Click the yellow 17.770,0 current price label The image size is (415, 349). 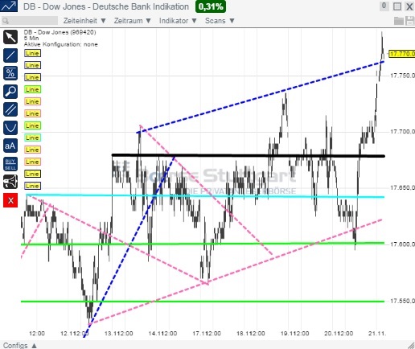(401, 54)
